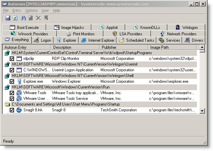Image resolution: width=213 pixels, height=151 pixels.
Task: Click 'RDP Clip Monitor' description text
Action: point(66,59)
